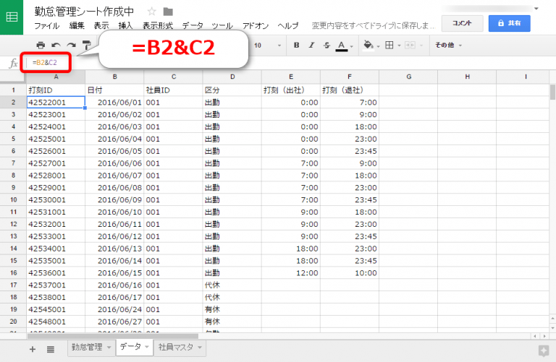Click the 12:00 cell in row 16

click(x=291, y=273)
